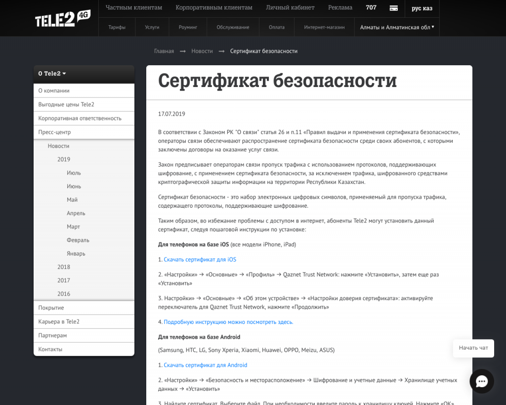Open Партнерам in sidebar
506x405 pixels.
pyautogui.click(x=84, y=336)
